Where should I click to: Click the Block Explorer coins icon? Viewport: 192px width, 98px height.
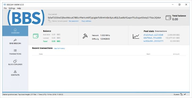pyautogui.click(x=15, y=61)
